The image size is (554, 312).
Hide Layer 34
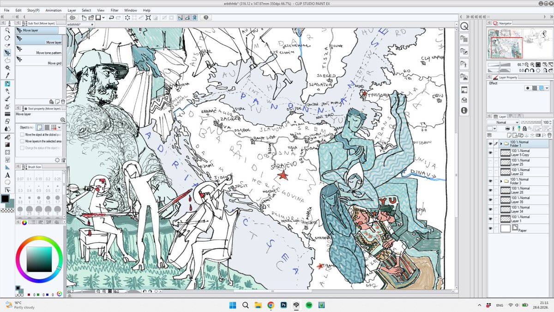(490, 209)
